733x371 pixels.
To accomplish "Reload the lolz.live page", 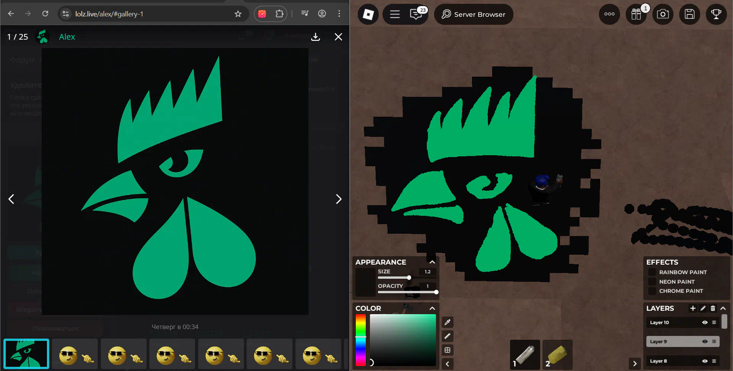I will point(45,14).
